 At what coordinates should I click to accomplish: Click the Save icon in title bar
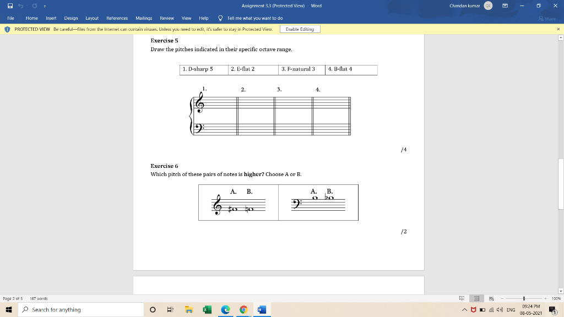(10, 6)
